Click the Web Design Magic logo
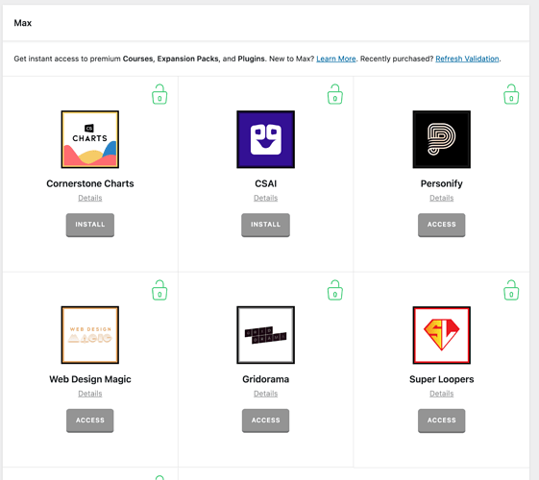539x480 pixels. pos(90,335)
